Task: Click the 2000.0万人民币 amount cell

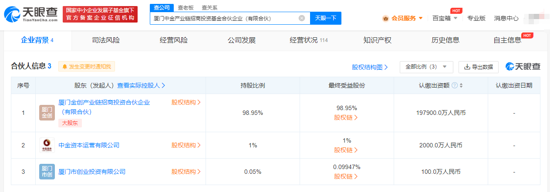Action: pyautogui.click(x=441, y=145)
